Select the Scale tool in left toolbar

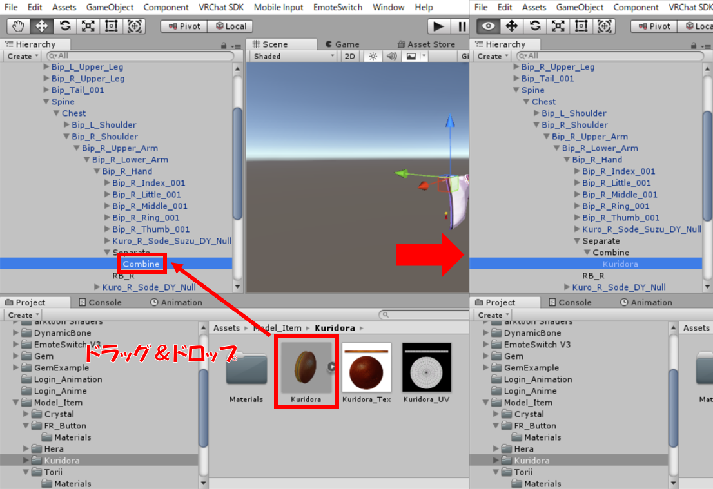88,26
